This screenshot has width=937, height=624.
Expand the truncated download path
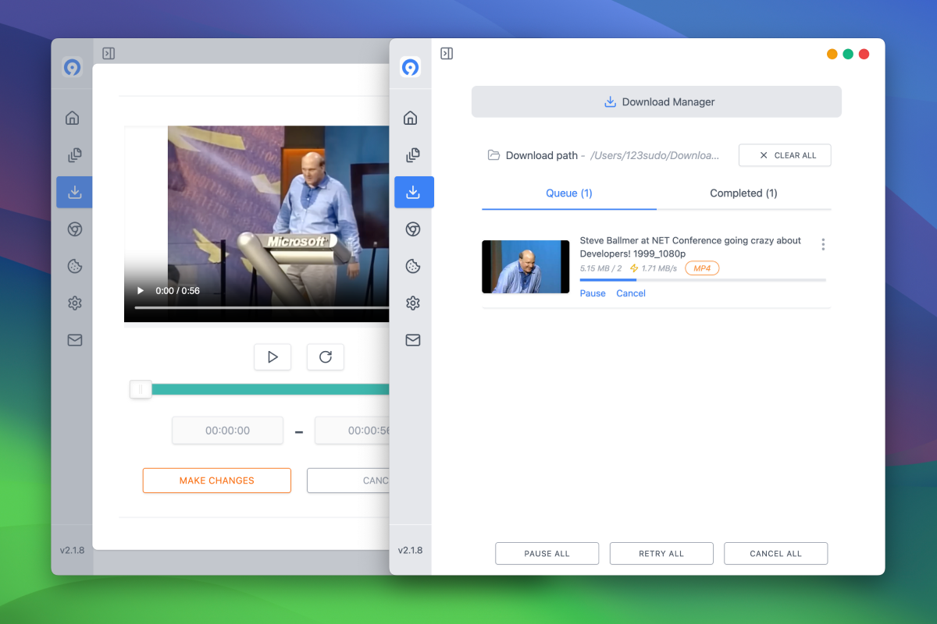pos(654,155)
